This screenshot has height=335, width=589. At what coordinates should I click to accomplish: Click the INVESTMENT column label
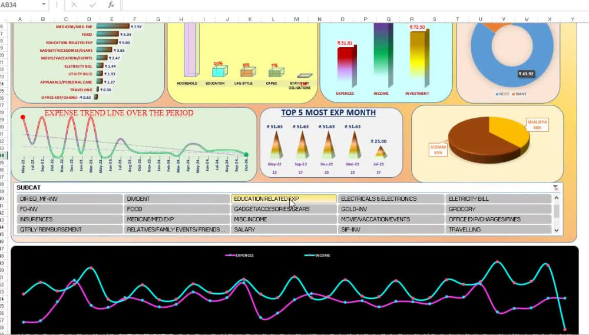click(417, 94)
